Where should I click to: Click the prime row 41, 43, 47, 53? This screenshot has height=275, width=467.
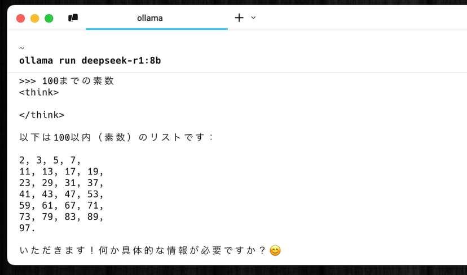click(61, 194)
